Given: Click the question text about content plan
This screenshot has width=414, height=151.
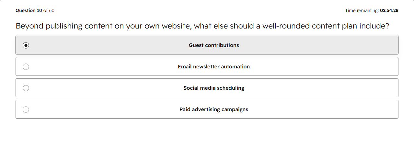Looking at the screenshot, I should point(202,26).
